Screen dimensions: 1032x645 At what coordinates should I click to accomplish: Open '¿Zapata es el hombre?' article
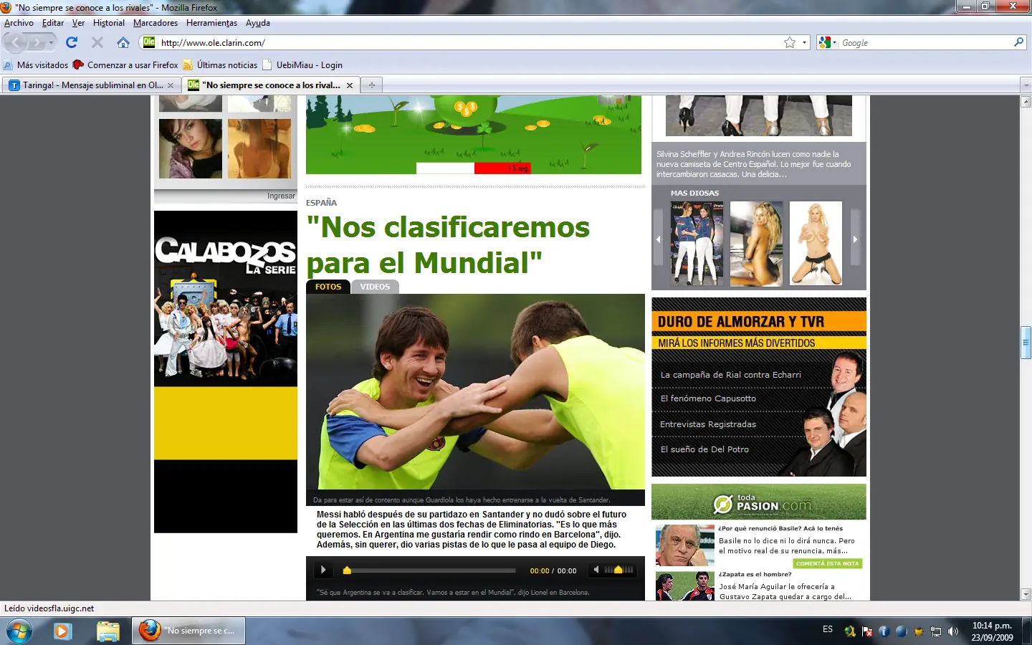pos(755,574)
